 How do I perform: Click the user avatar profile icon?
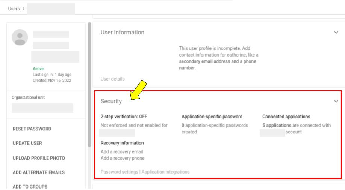coord(20,37)
